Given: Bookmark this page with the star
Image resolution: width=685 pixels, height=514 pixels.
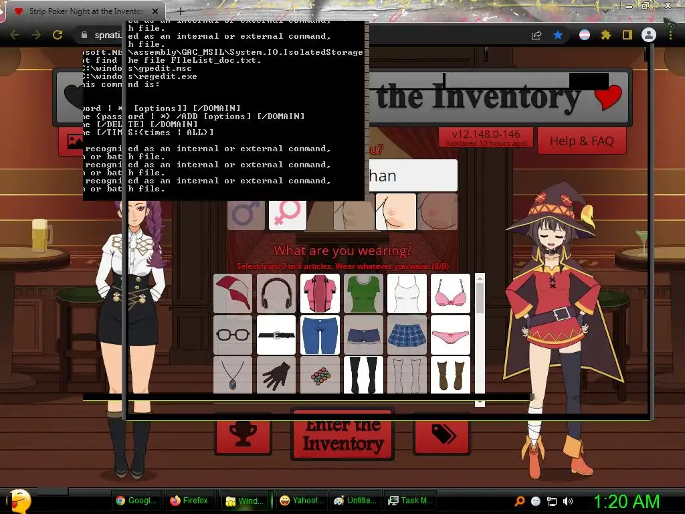Looking at the screenshot, I should coord(558,35).
